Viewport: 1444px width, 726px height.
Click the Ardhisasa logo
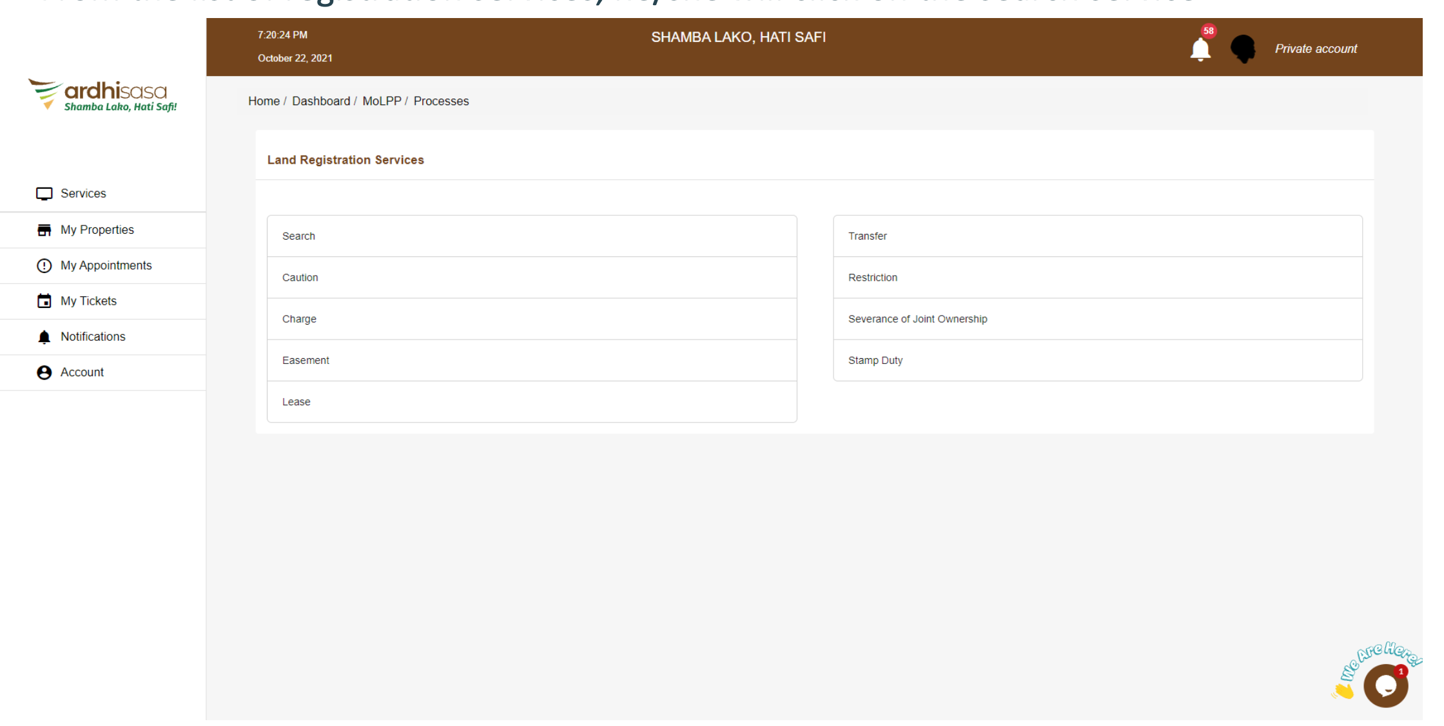(x=103, y=95)
